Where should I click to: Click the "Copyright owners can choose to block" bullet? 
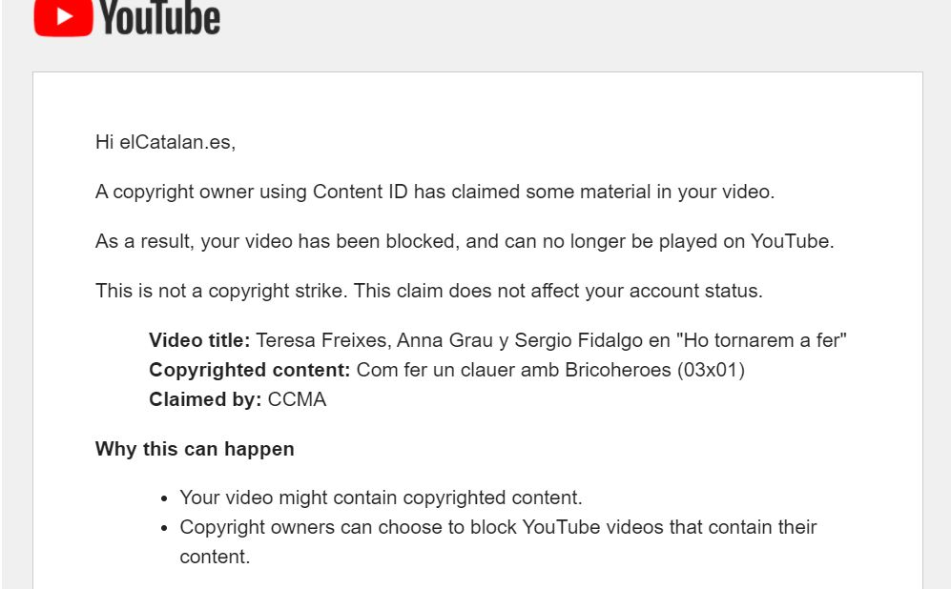[x=498, y=527]
